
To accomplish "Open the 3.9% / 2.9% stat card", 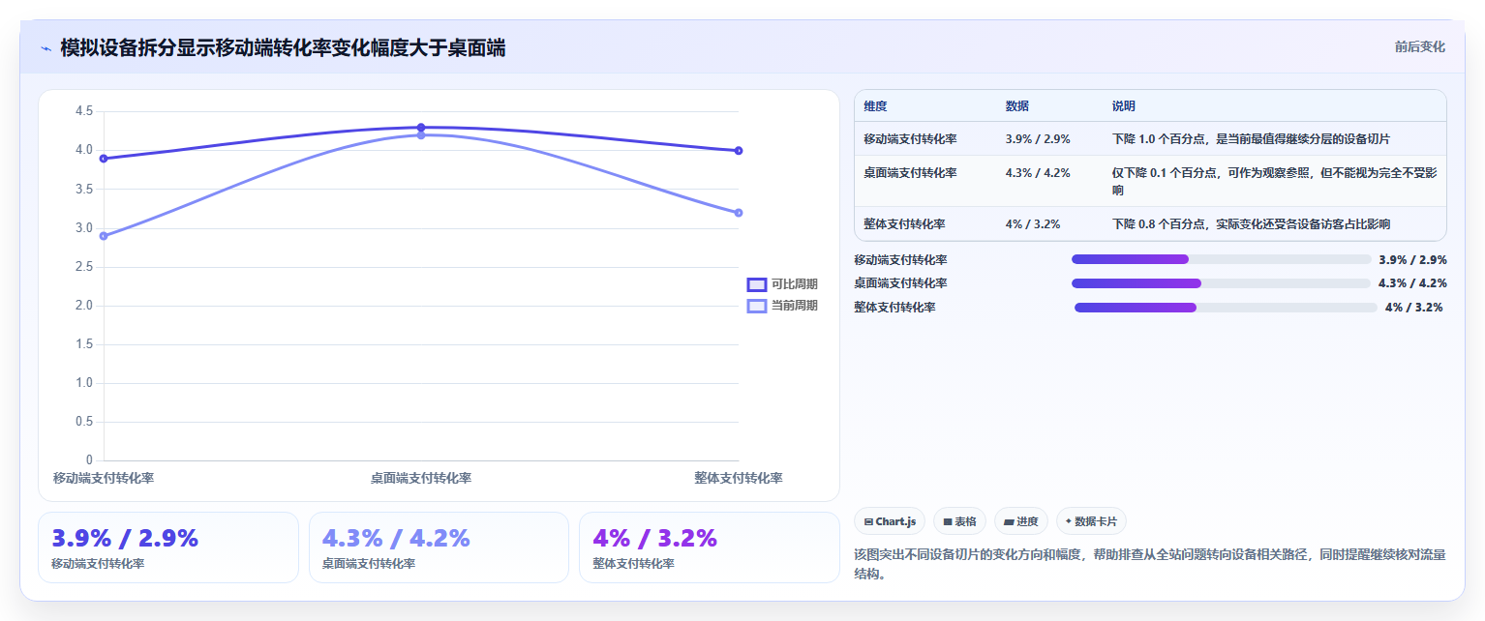I will click(168, 547).
